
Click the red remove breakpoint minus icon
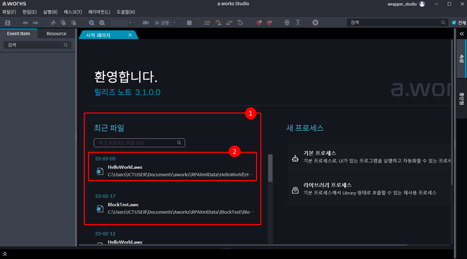pyautogui.click(x=269, y=23)
